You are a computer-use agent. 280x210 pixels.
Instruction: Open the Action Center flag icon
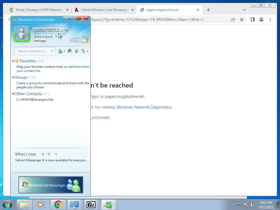click(x=246, y=205)
